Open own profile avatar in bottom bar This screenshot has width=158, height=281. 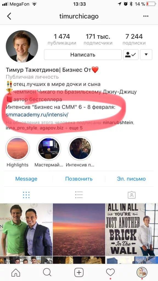[x=142, y=273]
